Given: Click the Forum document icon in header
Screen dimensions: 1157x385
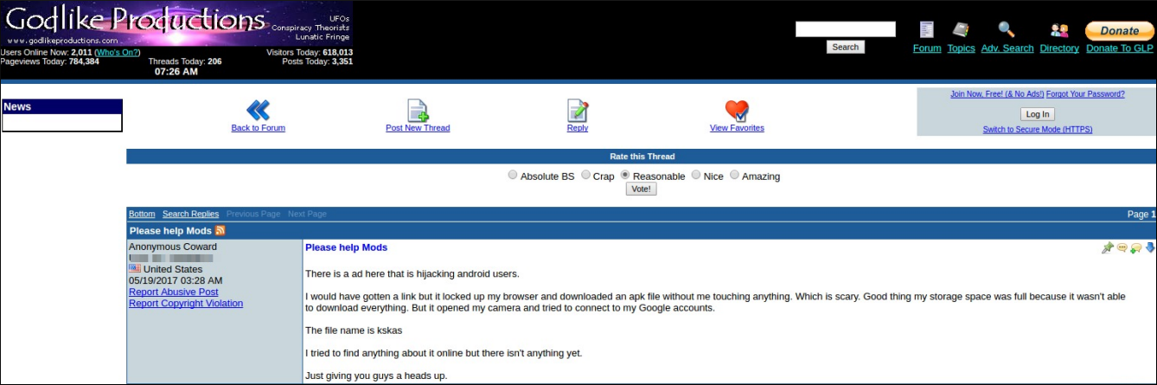Looking at the screenshot, I should [x=926, y=30].
